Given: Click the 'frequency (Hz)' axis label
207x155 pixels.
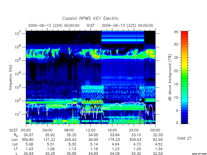Looking at the screenshot, I should pyautogui.click(x=11, y=78).
